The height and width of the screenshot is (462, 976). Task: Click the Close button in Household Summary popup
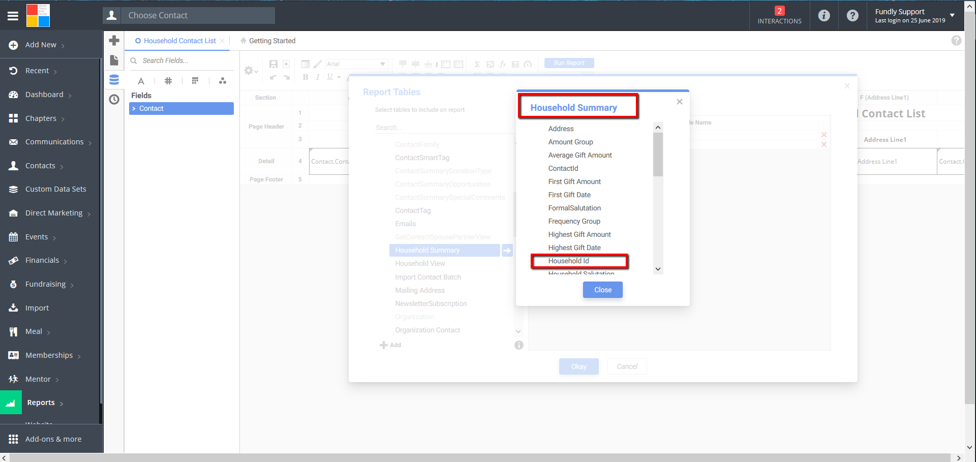coord(602,290)
